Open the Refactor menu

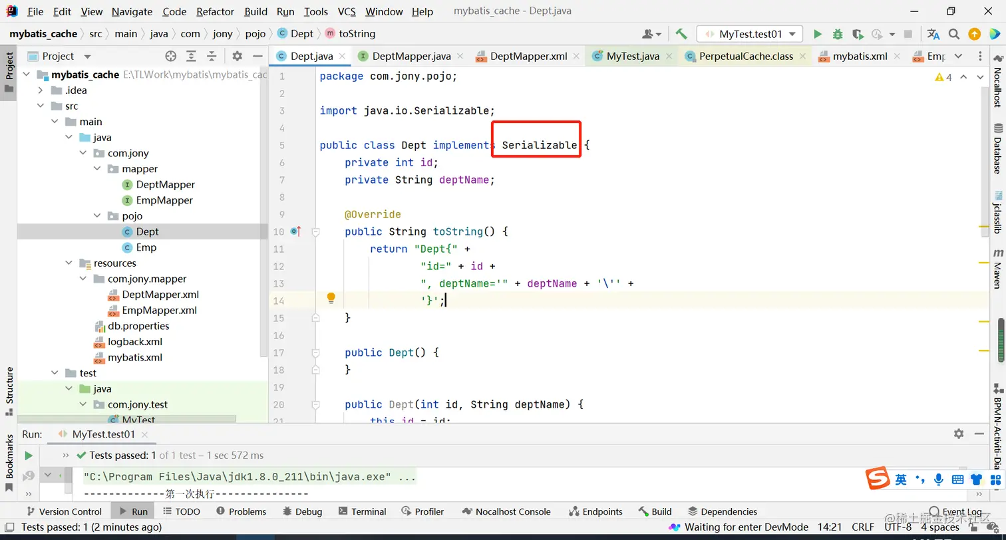coord(216,12)
